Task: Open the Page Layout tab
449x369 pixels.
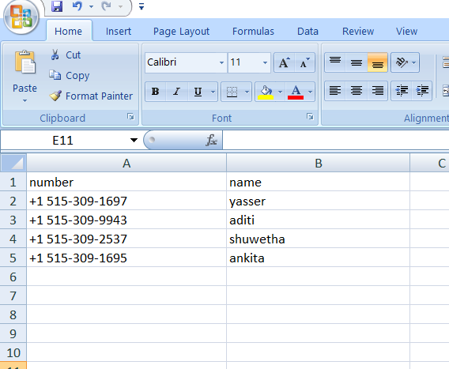Action: tap(181, 31)
